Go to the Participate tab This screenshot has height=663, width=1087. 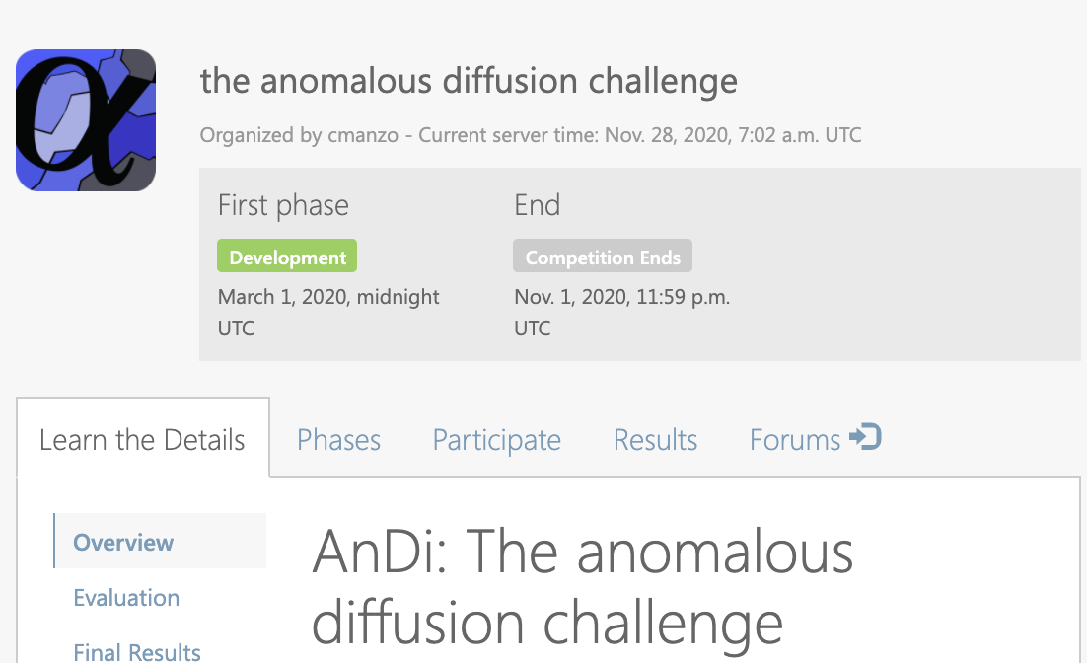496,439
